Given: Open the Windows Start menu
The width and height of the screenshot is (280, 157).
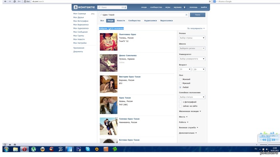Looking at the screenshot, I should tap(6, 149).
